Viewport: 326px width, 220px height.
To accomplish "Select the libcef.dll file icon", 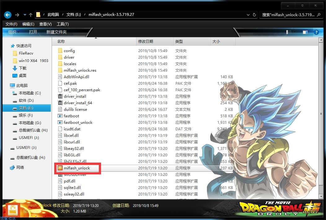I will [60, 136].
